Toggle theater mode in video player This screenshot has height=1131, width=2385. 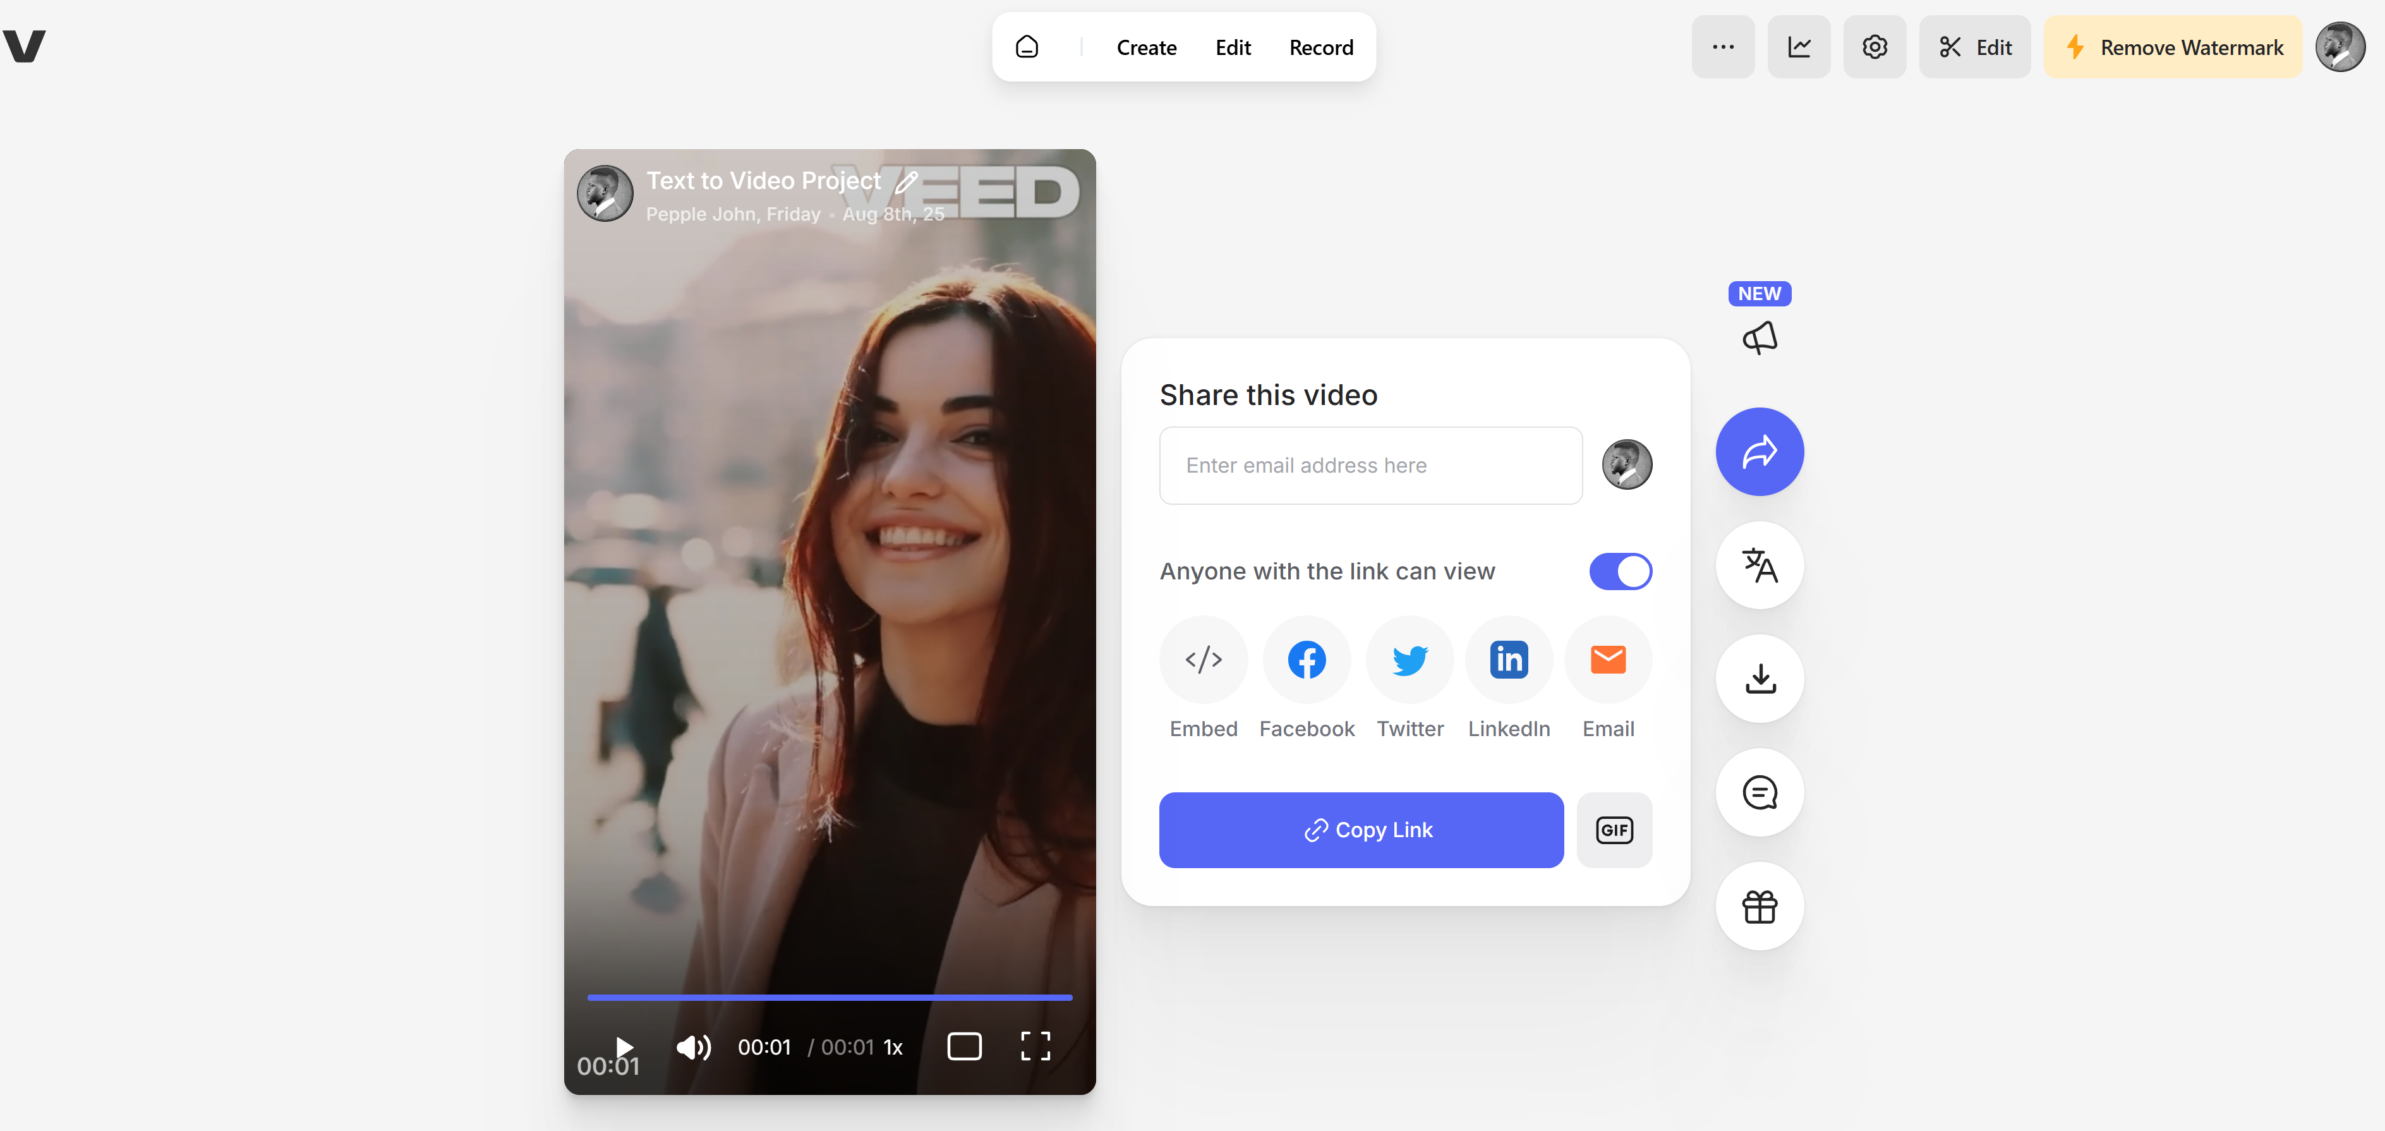point(964,1047)
